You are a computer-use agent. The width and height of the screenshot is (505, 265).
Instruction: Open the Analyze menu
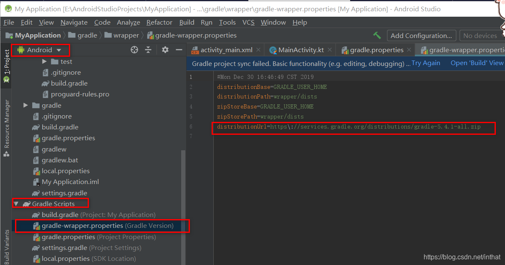point(129,22)
